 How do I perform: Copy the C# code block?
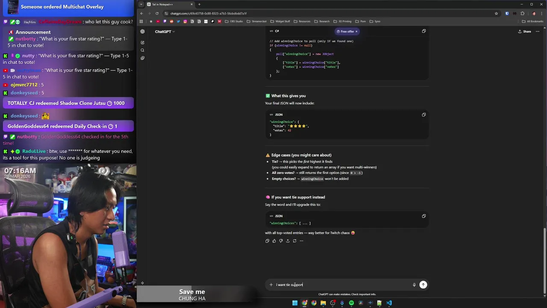point(424,31)
